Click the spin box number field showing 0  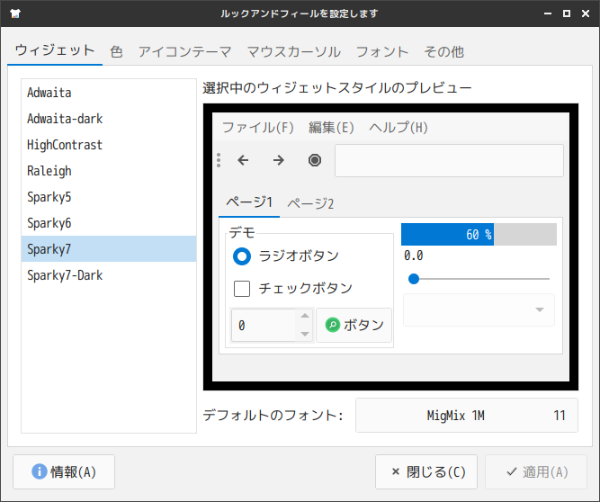(x=264, y=326)
